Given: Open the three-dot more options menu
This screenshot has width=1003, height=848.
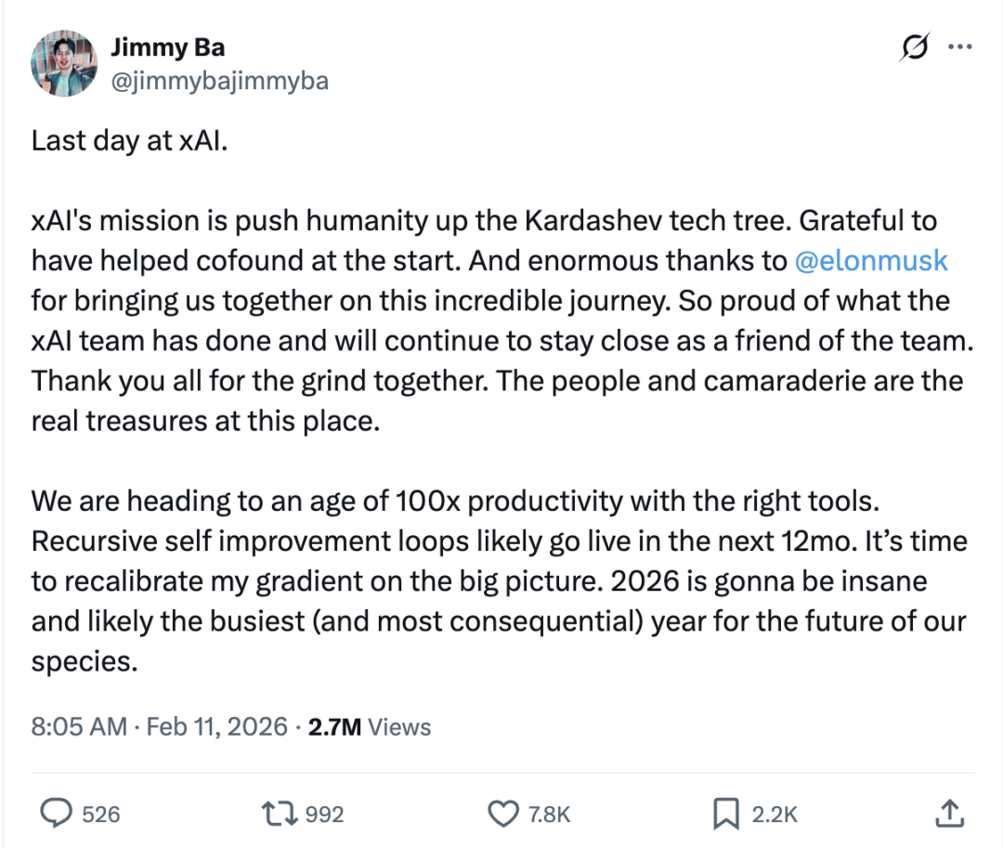Looking at the screenshot, I should [x=958, y=47].
